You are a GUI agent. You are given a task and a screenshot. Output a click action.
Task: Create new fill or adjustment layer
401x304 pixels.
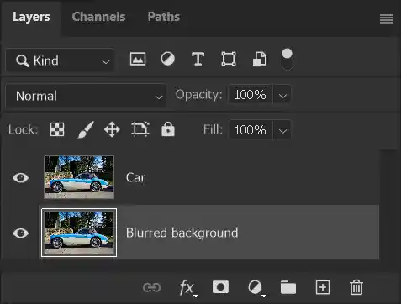(256, 288)
